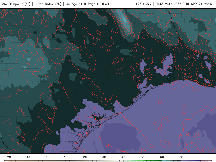
Task: Click the '10' colorbar scale label
Action: [66, 157]
